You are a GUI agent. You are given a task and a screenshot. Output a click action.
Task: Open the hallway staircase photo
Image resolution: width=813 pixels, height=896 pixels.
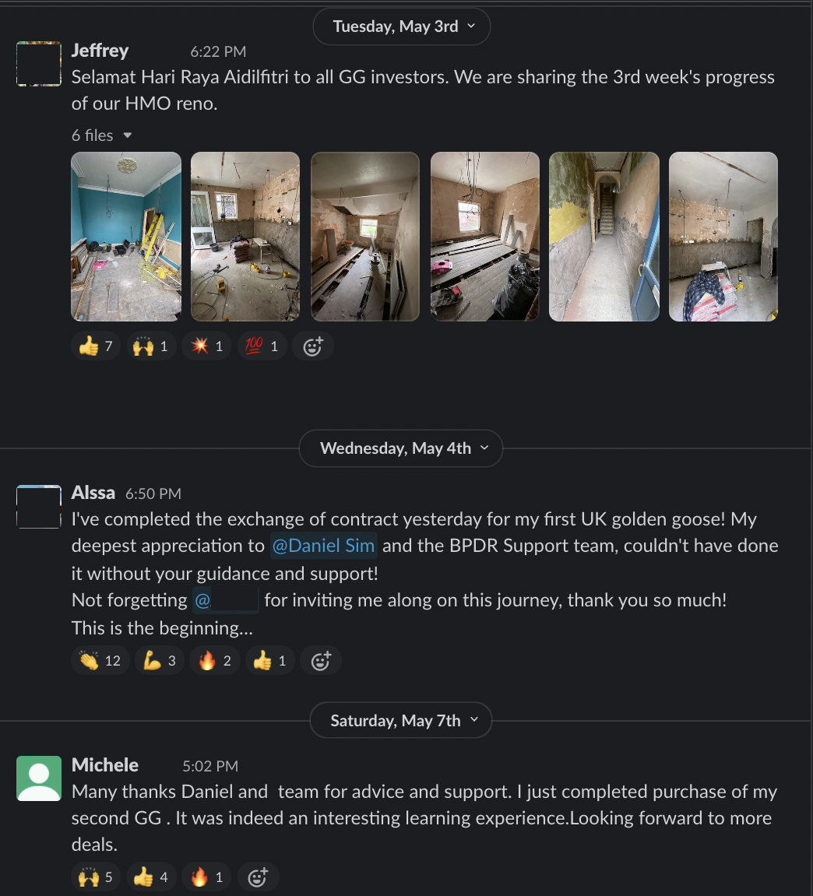604,237
